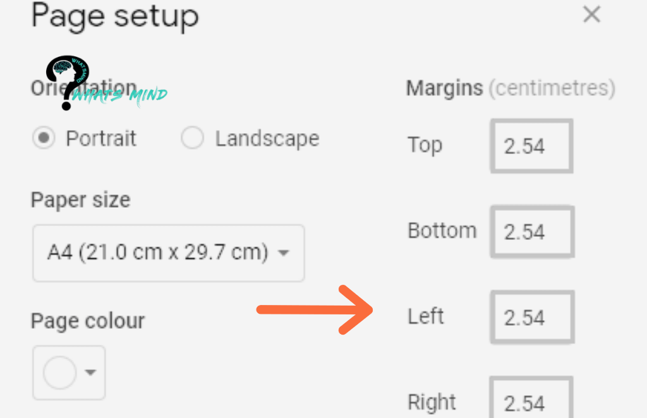
Task: Click the Page setup dialog title
Action: [115, 16]
